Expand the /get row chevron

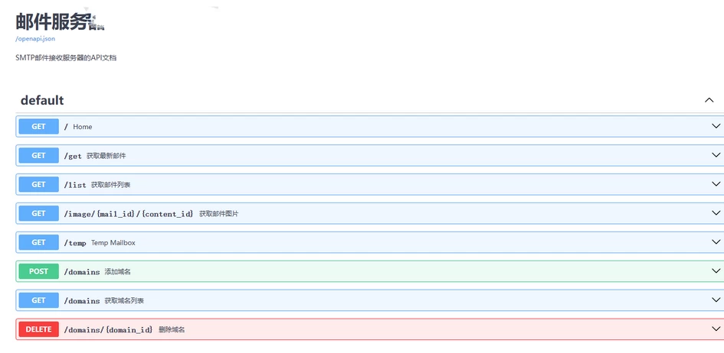click(x=716, y=156)
